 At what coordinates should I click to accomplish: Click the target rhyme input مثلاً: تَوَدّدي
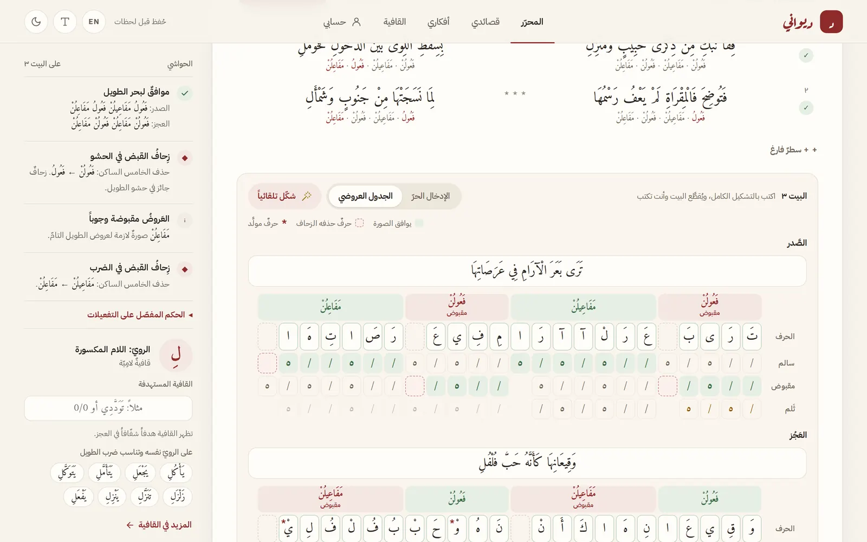108,408
